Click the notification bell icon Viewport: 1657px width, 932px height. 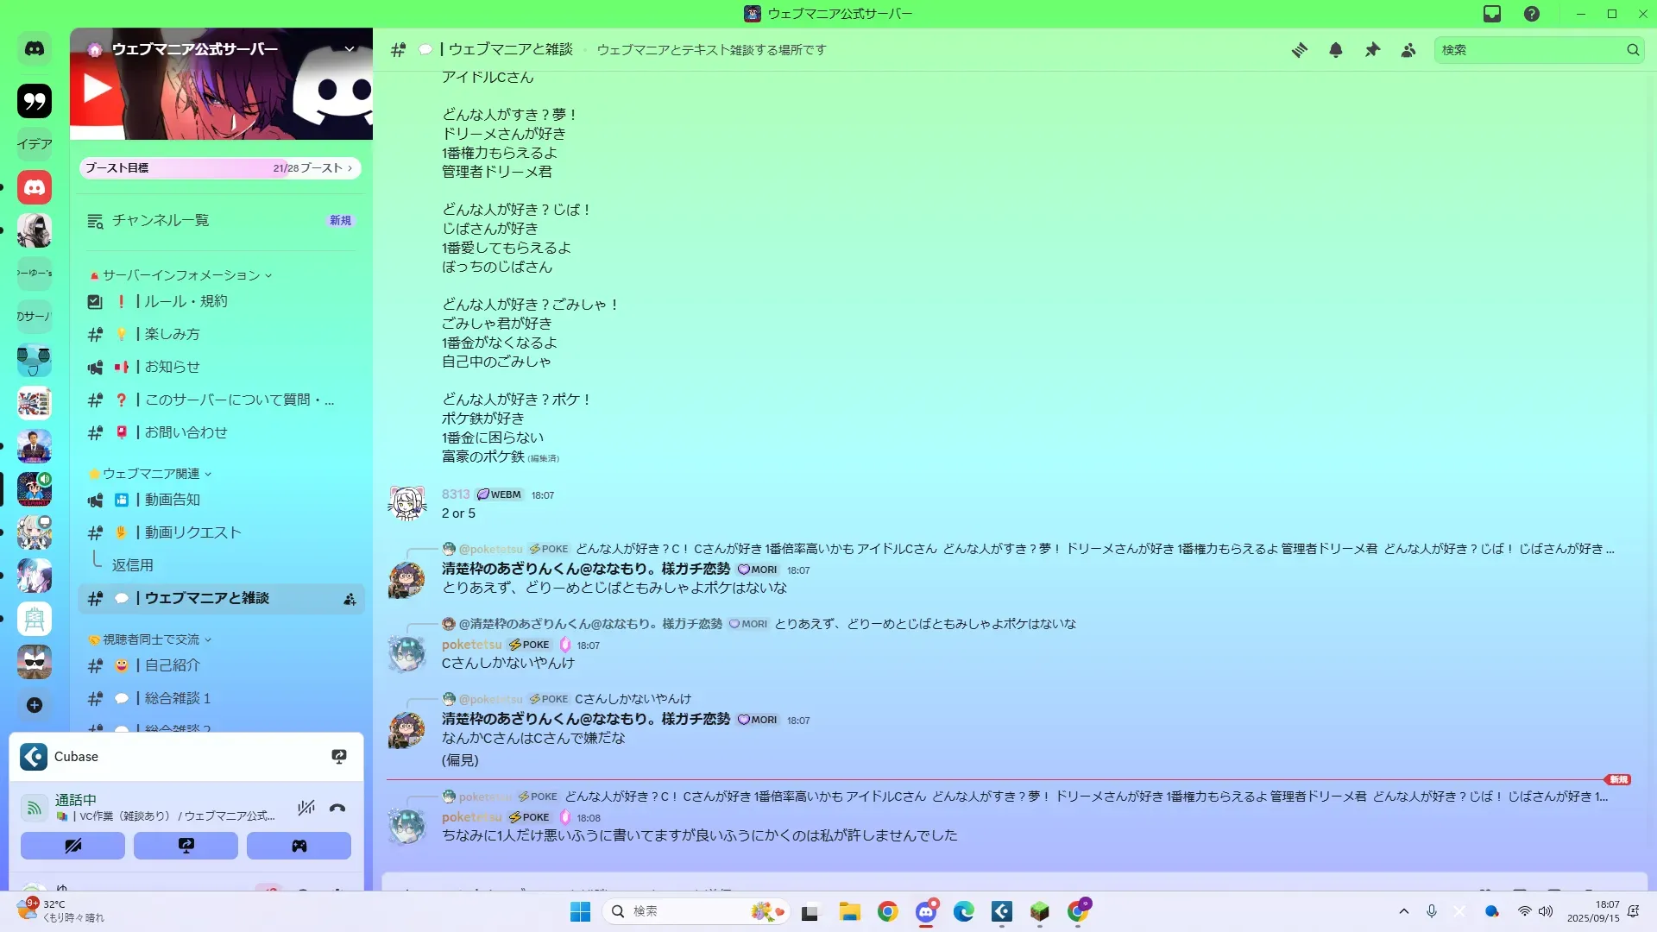(1335, 50)
